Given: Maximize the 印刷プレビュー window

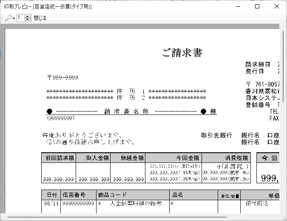Looking at the screenshot, I should click(x=257, y=7).
